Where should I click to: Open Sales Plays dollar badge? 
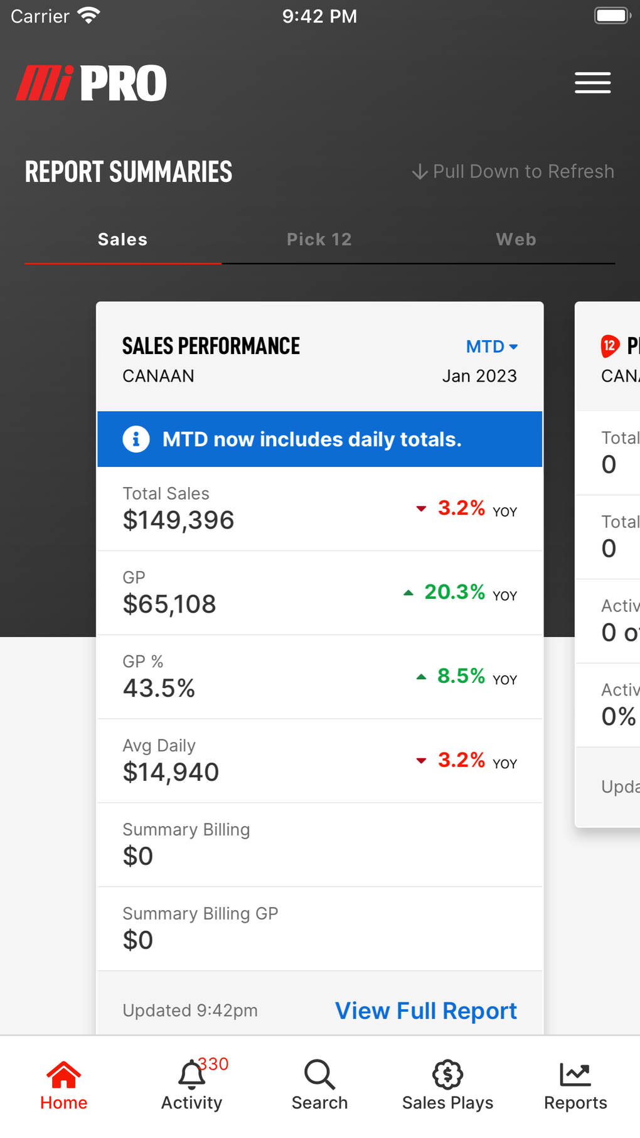pyautogui.click(x=447, y=1075)
